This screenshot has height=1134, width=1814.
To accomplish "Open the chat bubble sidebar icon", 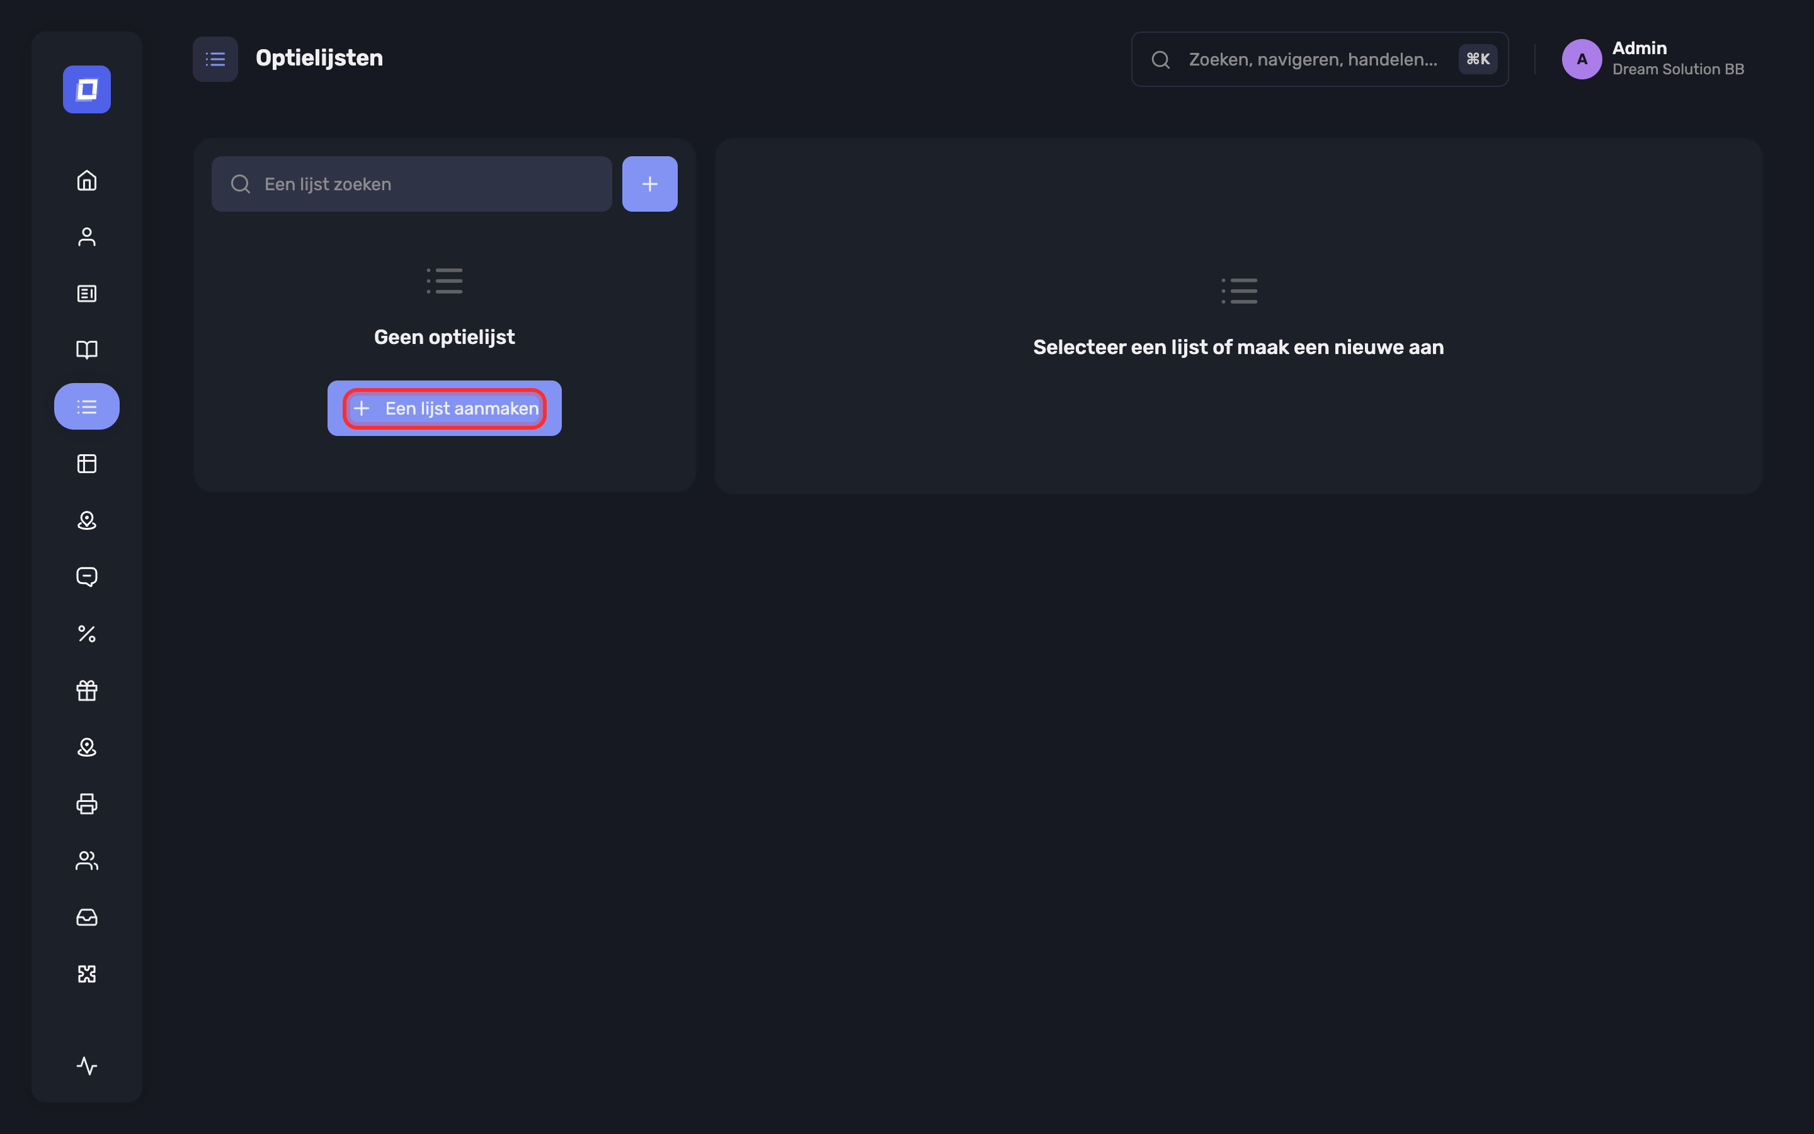I will click(x=87, y=576).
